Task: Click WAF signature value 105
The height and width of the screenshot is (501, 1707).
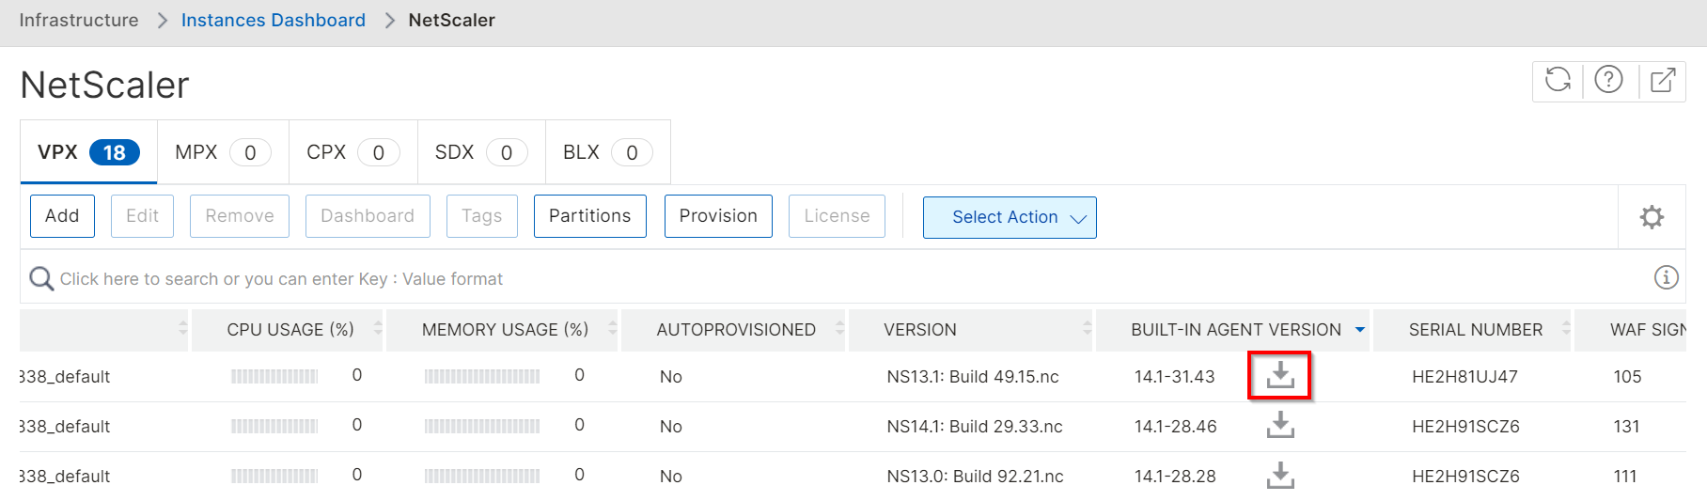Action: point(1627,376)
